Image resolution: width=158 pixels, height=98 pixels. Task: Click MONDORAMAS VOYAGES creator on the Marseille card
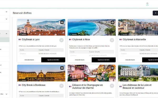coord(148,54)
